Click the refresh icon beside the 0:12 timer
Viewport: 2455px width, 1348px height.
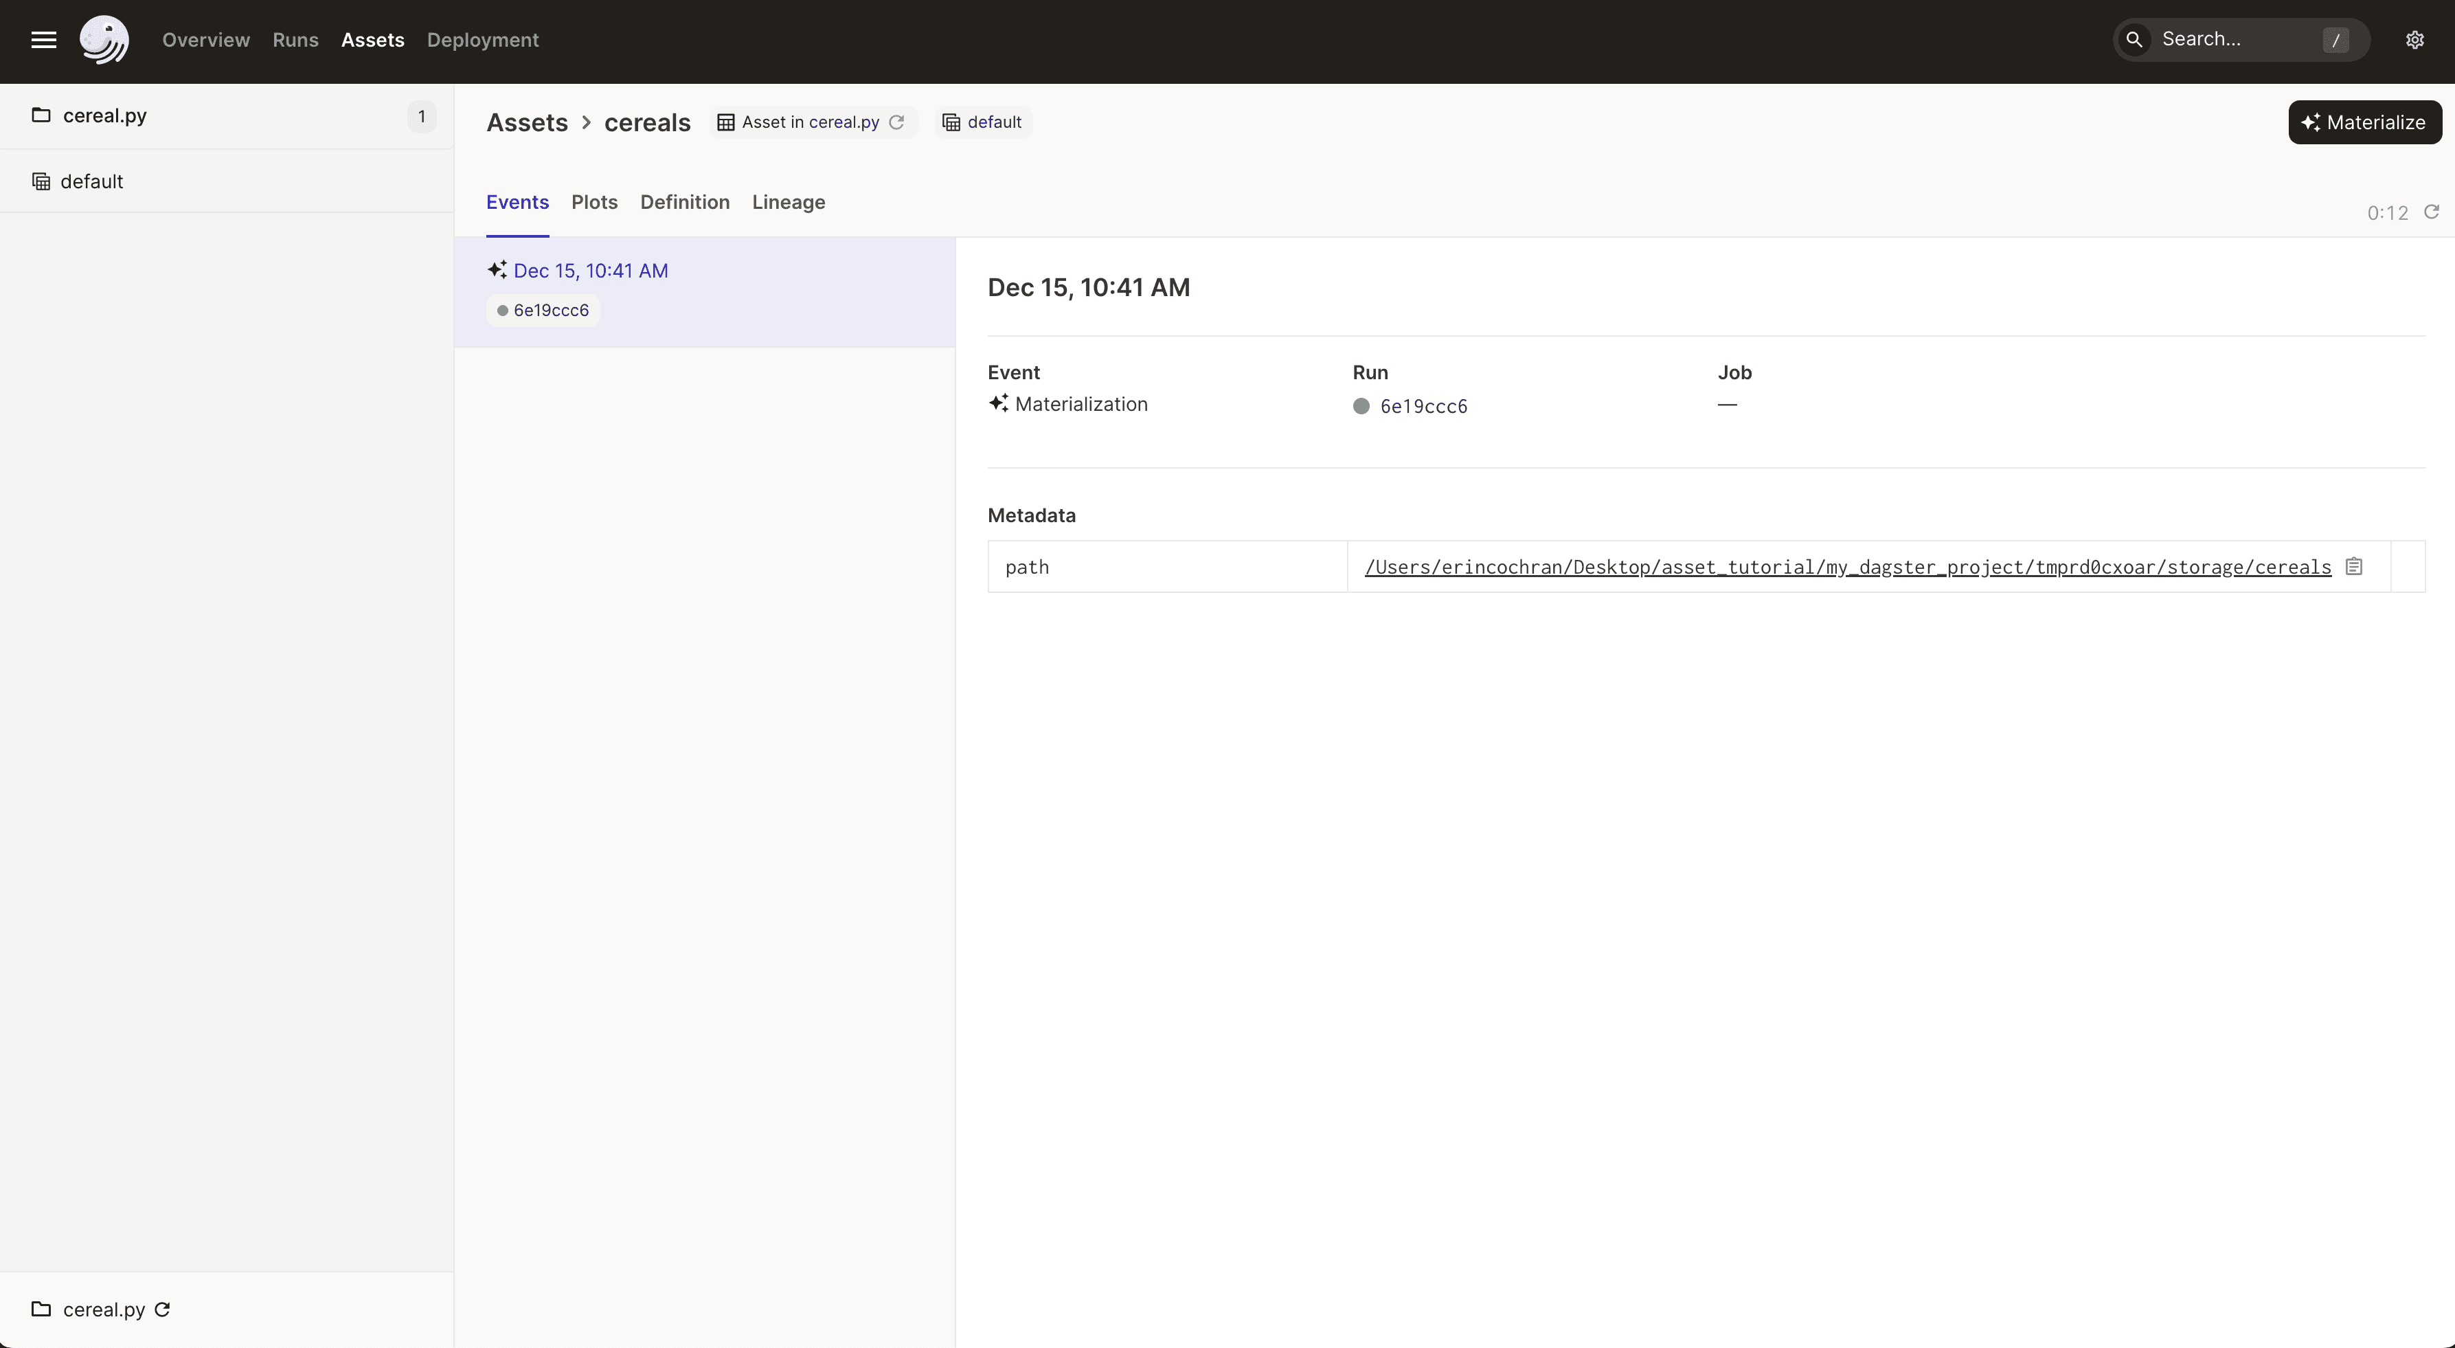point(2431,212)
